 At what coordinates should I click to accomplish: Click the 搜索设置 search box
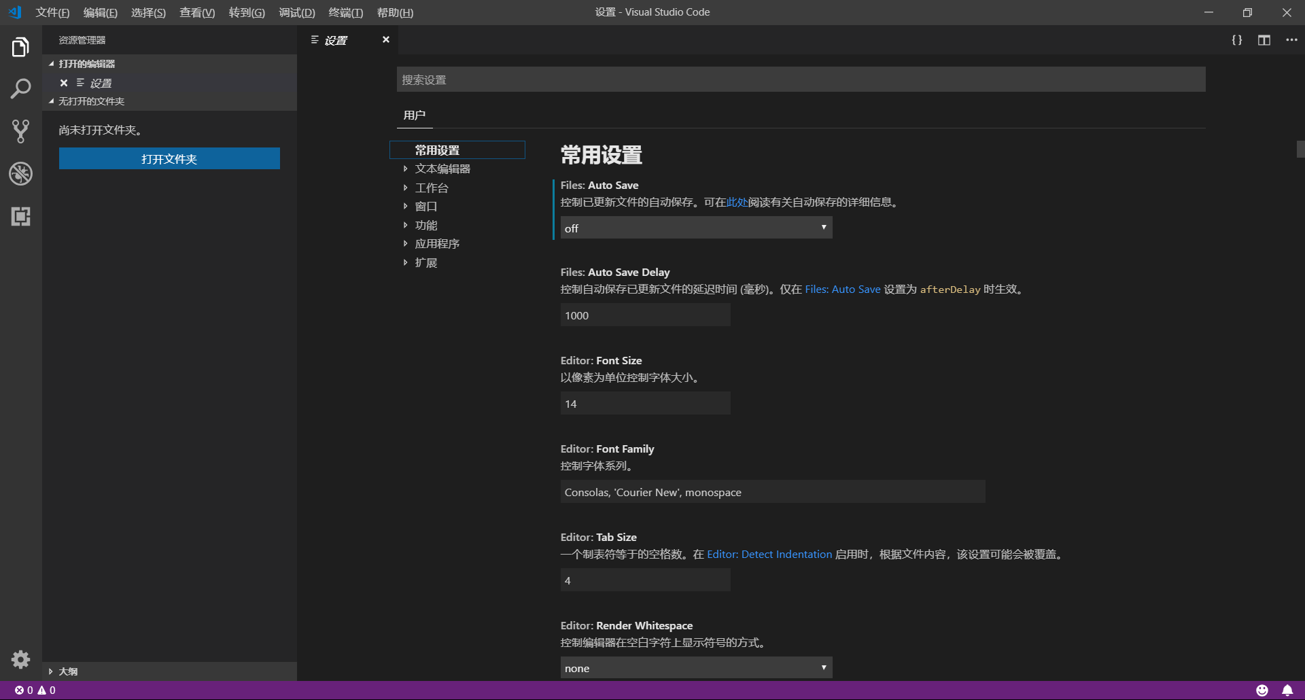point(801,80)
